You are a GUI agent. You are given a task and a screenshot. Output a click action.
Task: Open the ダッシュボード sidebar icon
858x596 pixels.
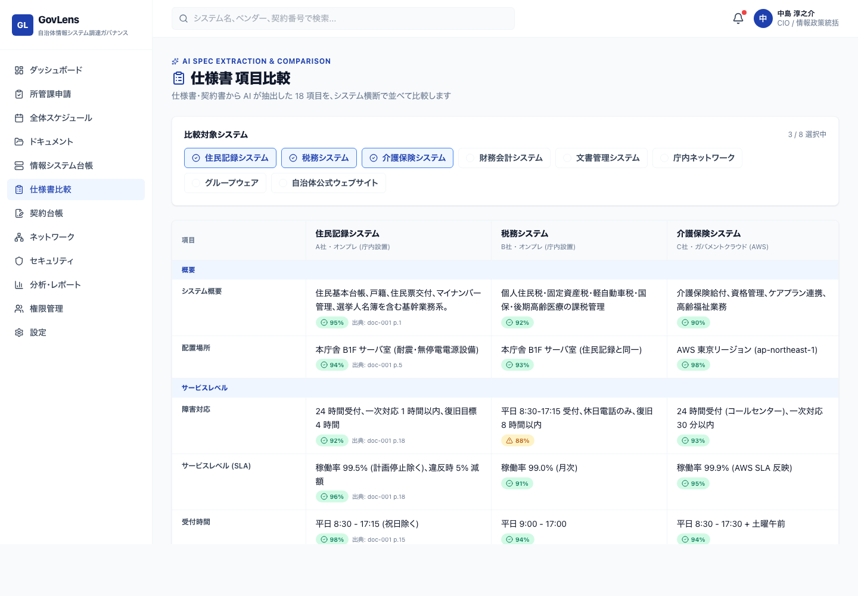point(19,70)
